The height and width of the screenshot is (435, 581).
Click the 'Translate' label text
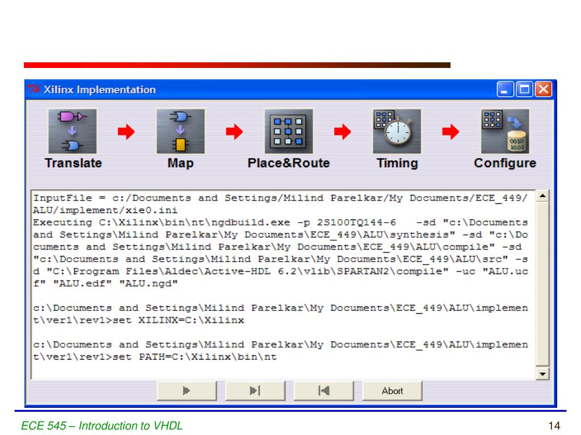pos(73,163)
